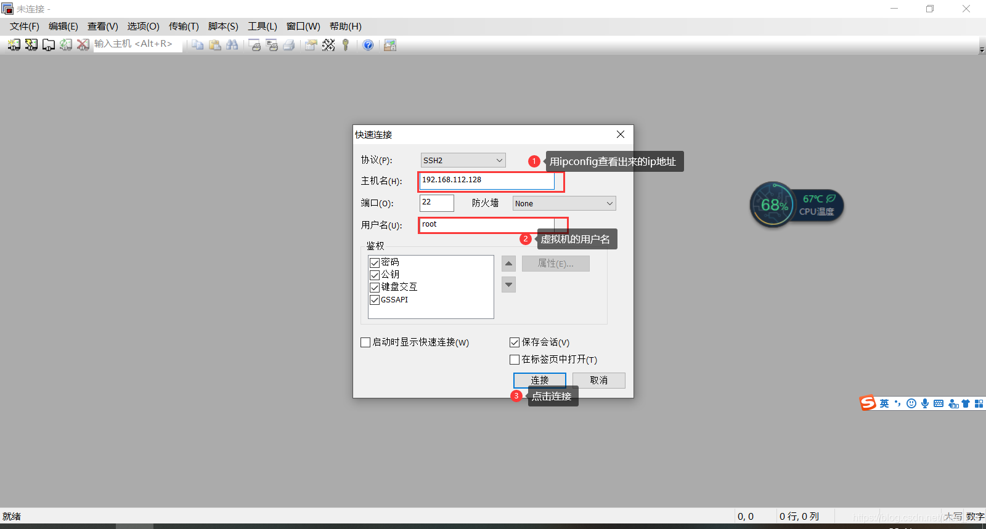Open the 防火墙 None dropdown
This screenshot has height=529, width=986.
(564, 203)
